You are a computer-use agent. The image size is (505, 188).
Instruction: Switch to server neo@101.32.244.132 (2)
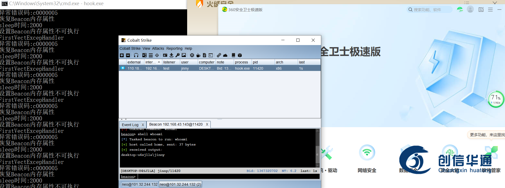[180, 184]
